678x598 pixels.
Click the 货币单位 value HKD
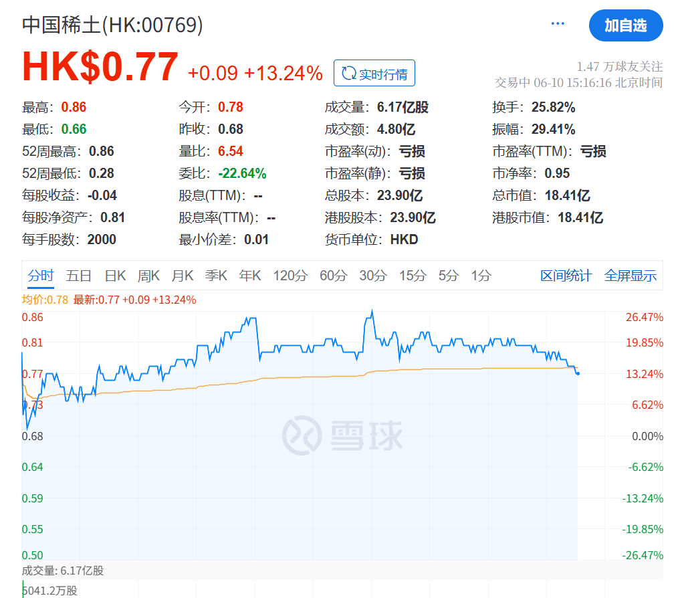click(x=404, y=239)
